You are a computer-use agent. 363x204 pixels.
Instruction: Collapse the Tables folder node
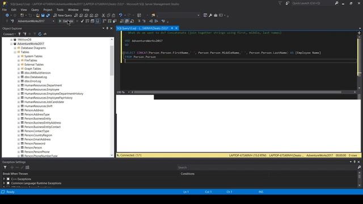coord(15,52)
